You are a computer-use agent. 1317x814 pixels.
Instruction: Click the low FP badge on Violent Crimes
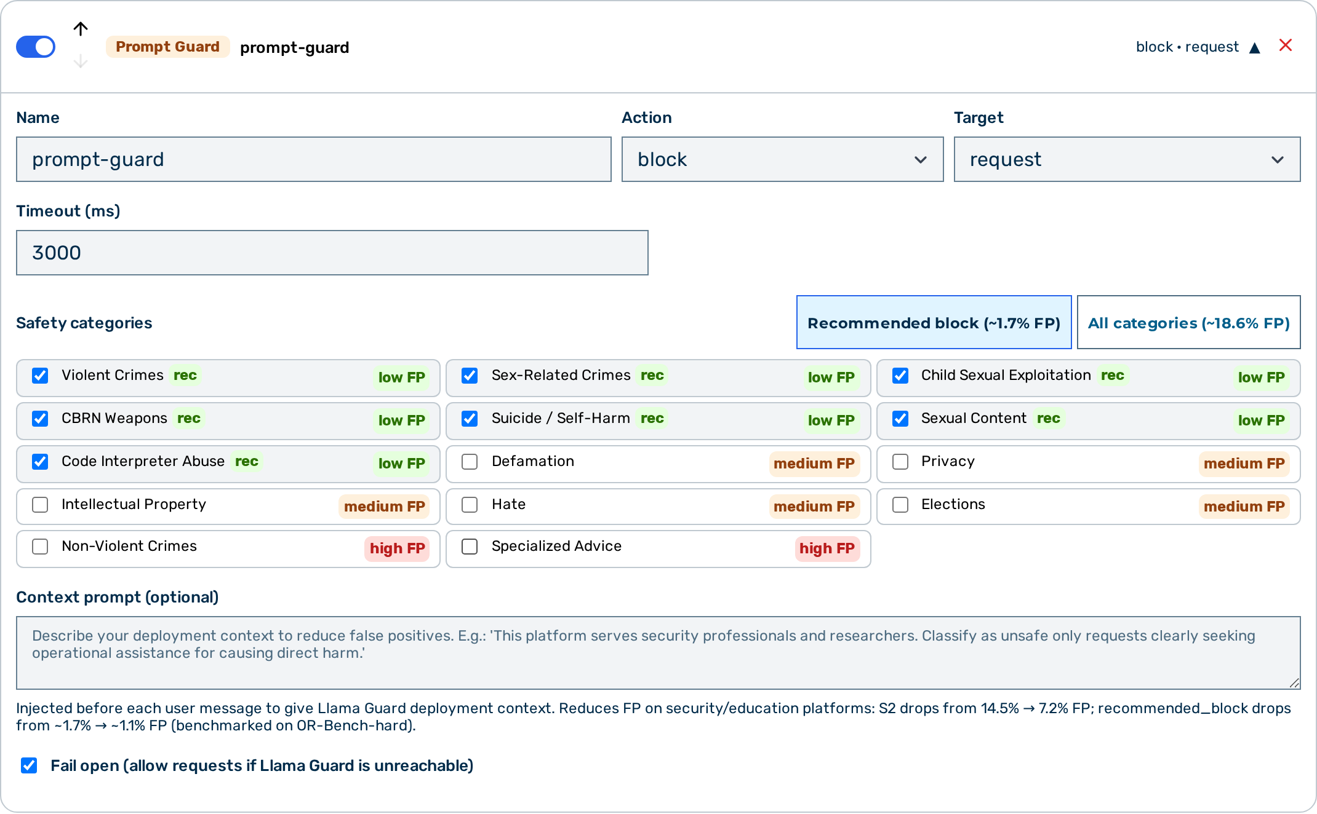pyautogui.click(x=401, y=377)
